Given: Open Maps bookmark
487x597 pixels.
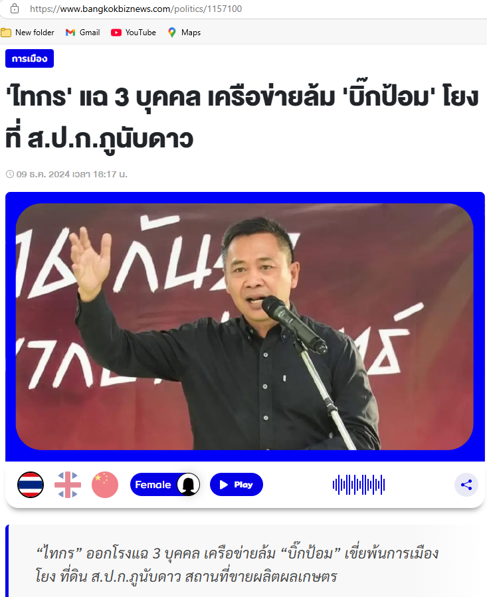Looking at the screenshot, I should [x=184, y=33].
